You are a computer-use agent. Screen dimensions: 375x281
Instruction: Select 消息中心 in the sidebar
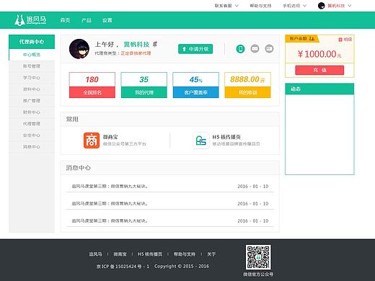32,147
